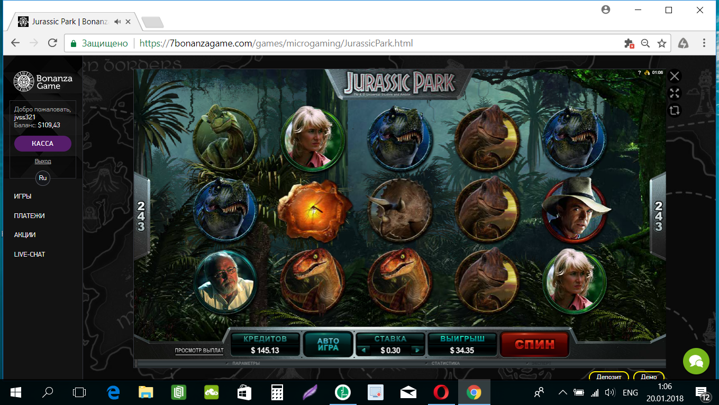Screen dimensions: 719x405
Task: Click the swap arrows icon beside the game
Action: click(x=675, y=111)
